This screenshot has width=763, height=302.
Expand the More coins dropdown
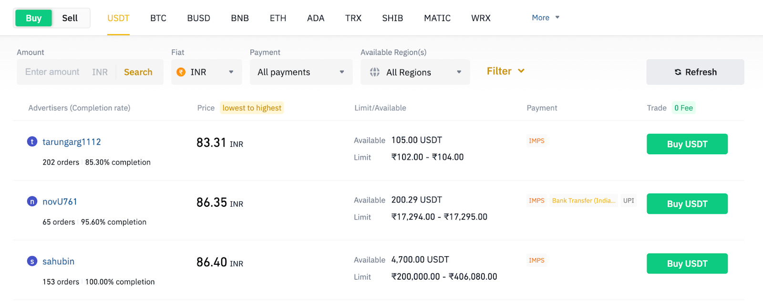tap(546, 18)
